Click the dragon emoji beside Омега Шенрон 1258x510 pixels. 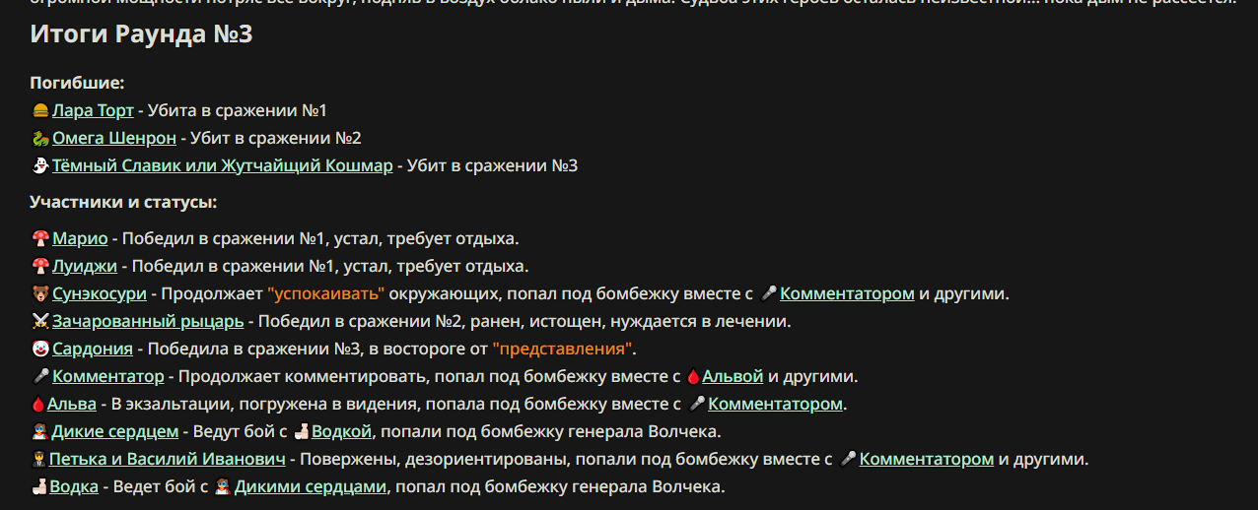pos(40,138)
